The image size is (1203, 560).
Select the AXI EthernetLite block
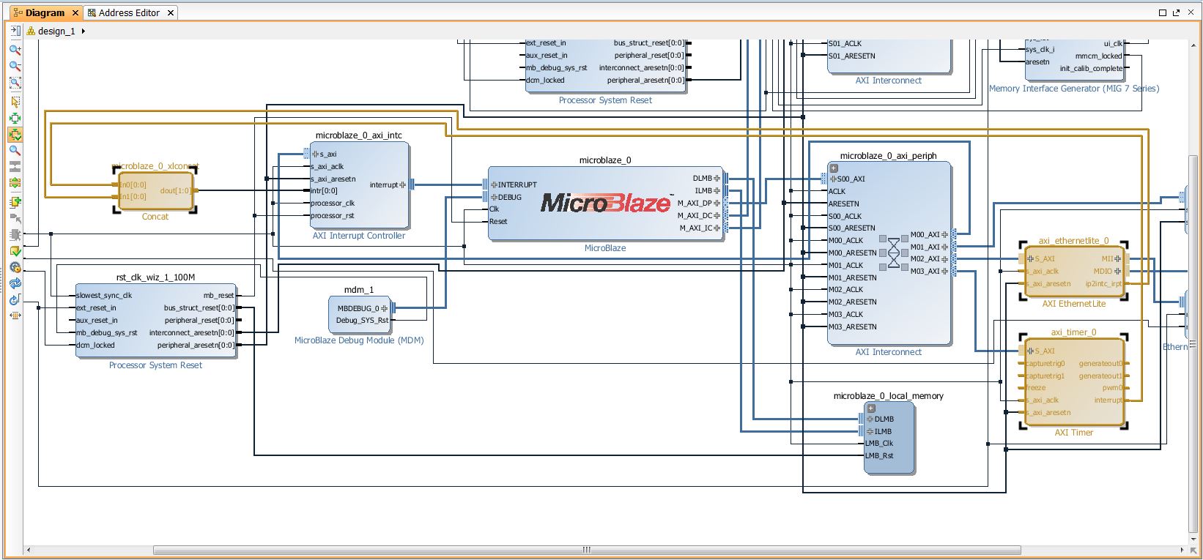coord(1073,272)
